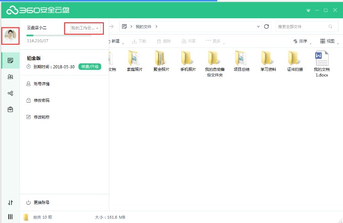
Task: Click the 铂金版 membership label
Action: [34, 58]
